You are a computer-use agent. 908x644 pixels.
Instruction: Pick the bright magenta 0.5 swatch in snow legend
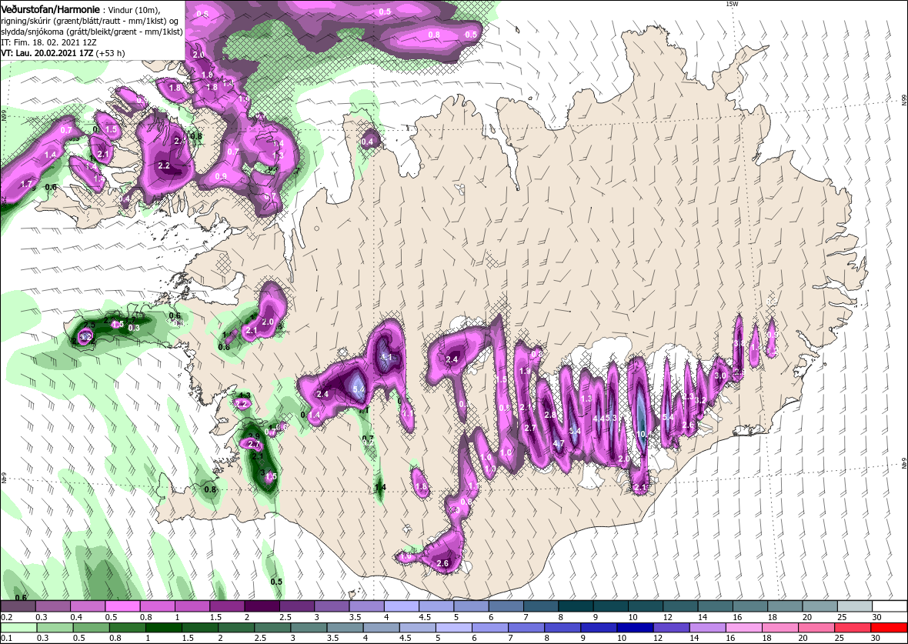point(123,606)
